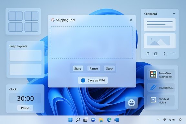This screenshot has width=186, height=124.
Task: Select the second Snap Layouts option
Action: [x=26, y=69]
